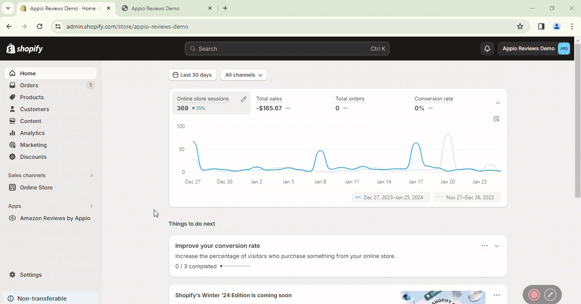Open the All channels dropdown
Screen dimensions: 581x304
point(244,75)
